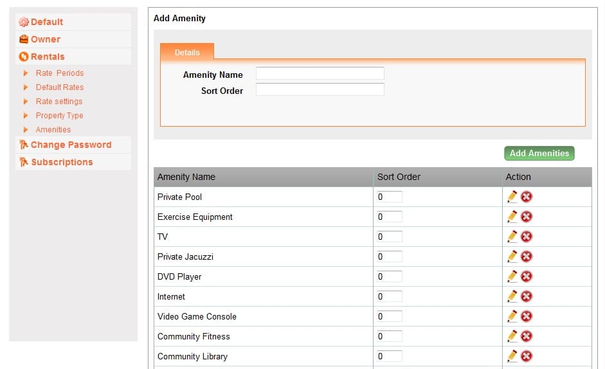Delete the Internet amenity row
The image size is (605, 369).
[527, 296]
